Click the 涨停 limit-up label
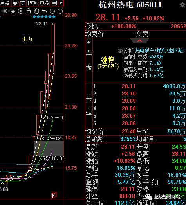The image size is (186, 205). coord(108,60)
